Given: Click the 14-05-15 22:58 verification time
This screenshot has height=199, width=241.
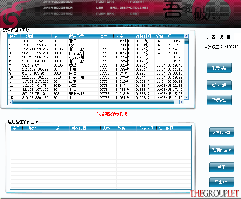Looking at the screenshot, I should click(x=169, y=86).
